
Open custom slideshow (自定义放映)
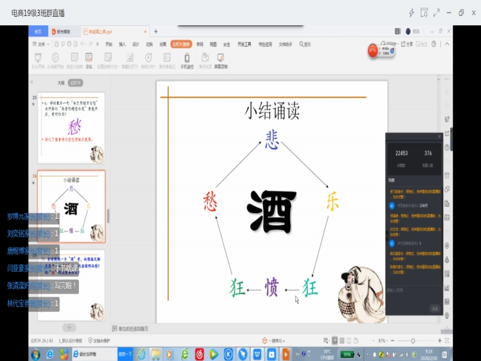(75, 61)
